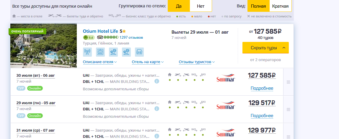Expand 'Отзывы туристов' section

tap(197, 62)
